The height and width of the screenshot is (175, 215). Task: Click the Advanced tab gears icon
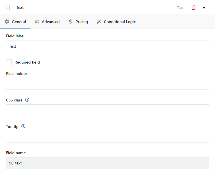coord(37,22)
